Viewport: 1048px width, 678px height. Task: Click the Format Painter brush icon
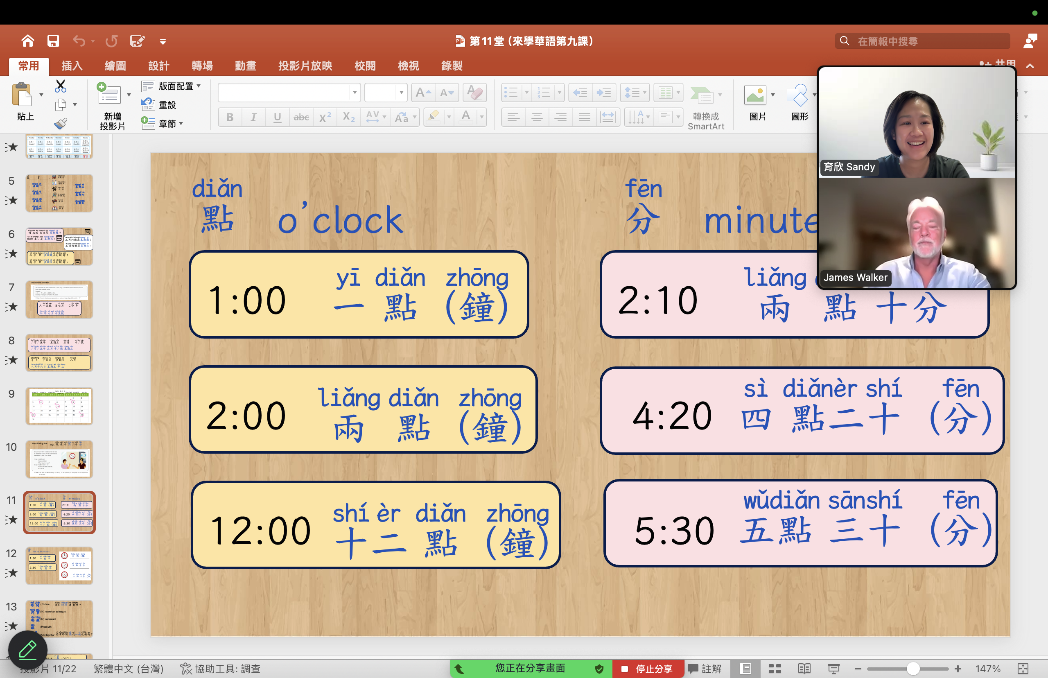(x=60, y=124)
